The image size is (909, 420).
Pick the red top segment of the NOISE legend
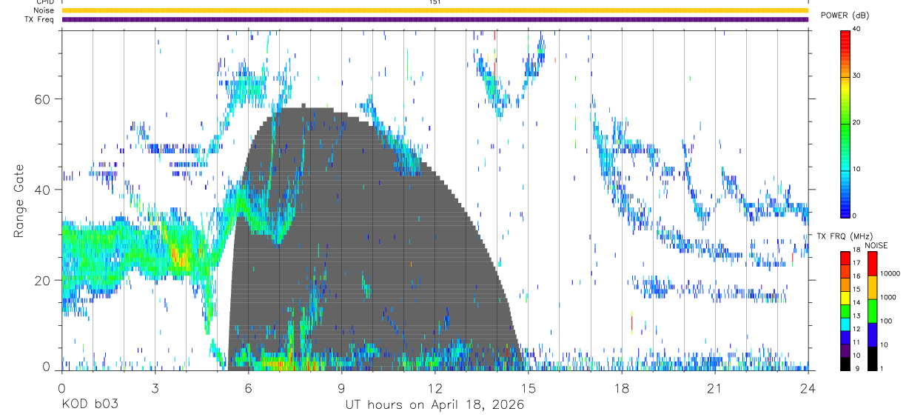872,263
